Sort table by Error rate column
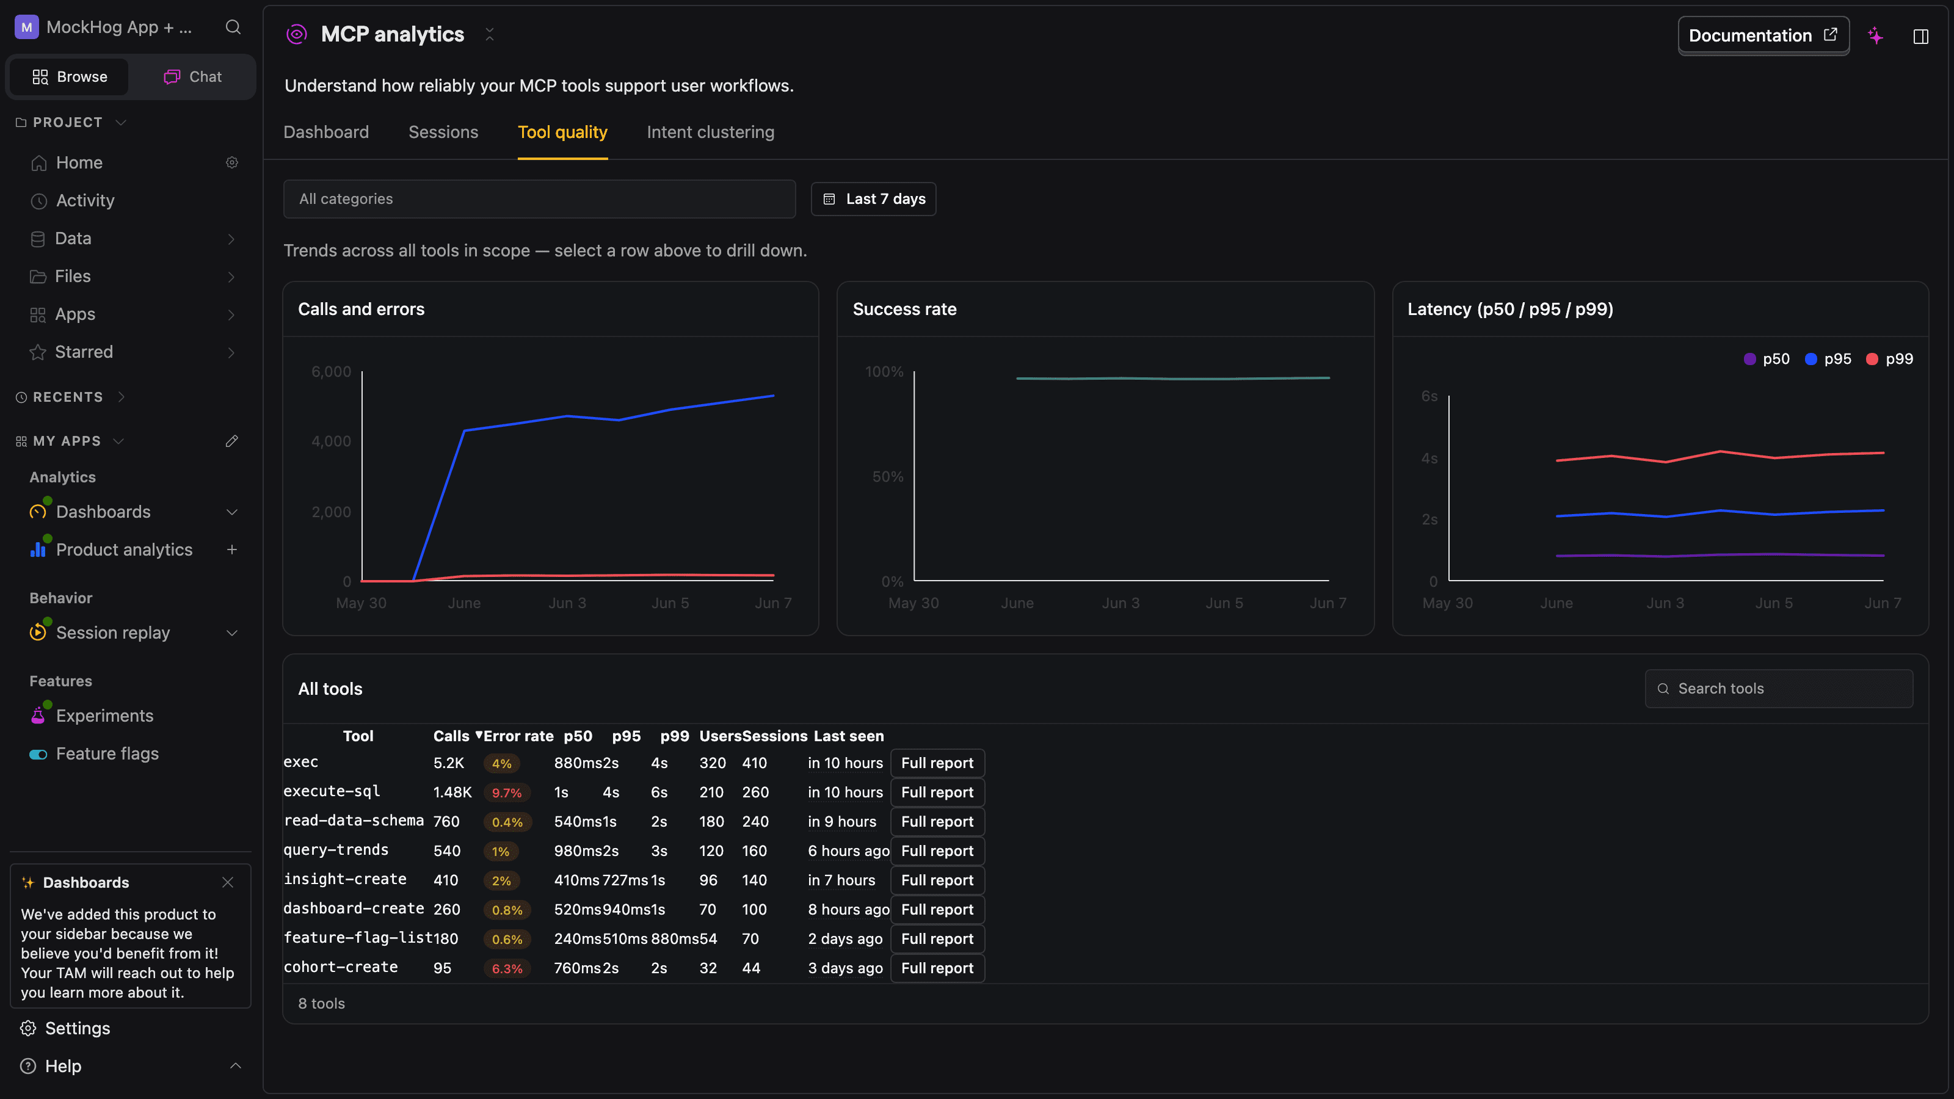Image resolution: width=1954 pixels, height=1099 pixels. tap(518, 736)
